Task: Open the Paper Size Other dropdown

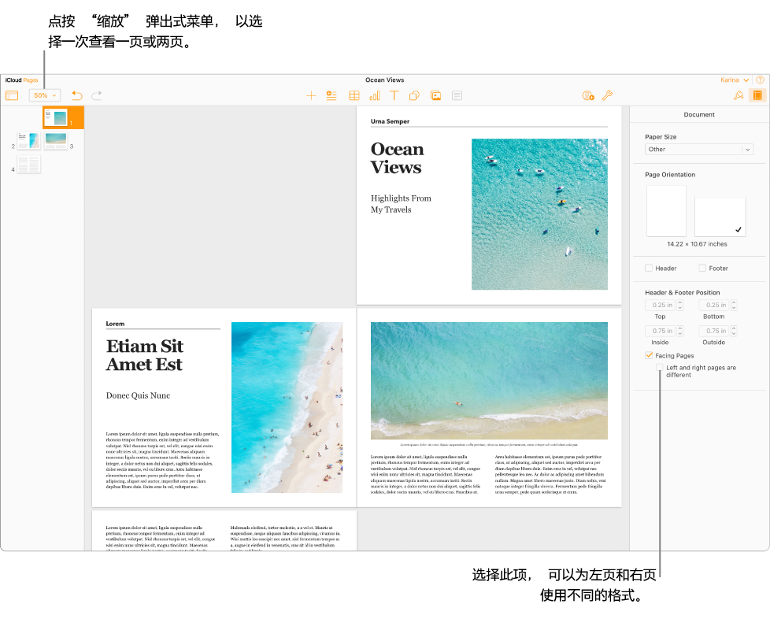Action: point(699,150)
